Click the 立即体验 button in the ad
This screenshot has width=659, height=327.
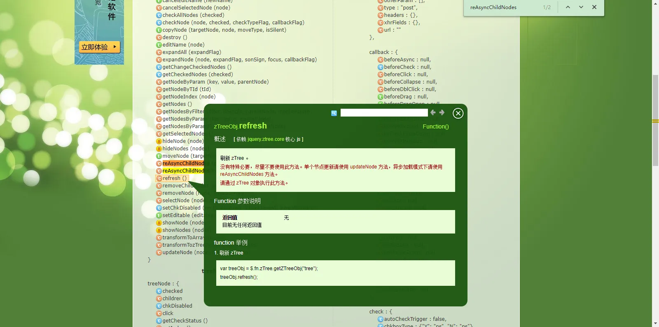(x=99, y=47)
